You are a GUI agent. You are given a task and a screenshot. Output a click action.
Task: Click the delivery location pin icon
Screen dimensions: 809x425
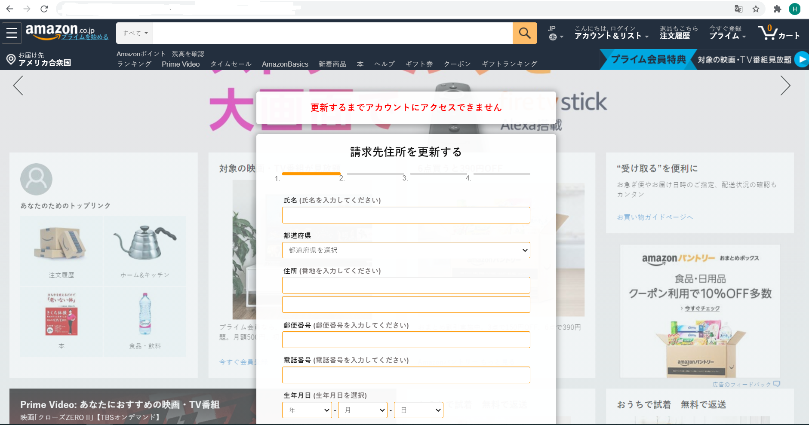click(x=11, y=59)
